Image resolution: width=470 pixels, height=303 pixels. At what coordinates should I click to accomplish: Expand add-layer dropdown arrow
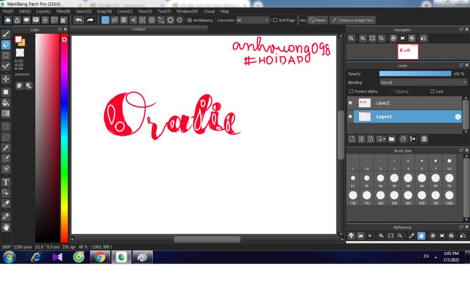click(x=384, y=139)
